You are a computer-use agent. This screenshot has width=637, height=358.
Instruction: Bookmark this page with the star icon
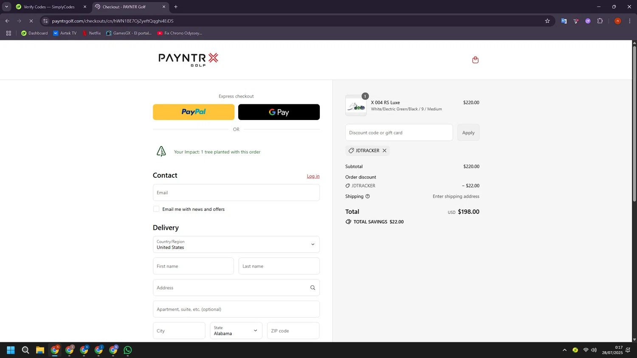(547, 21)
